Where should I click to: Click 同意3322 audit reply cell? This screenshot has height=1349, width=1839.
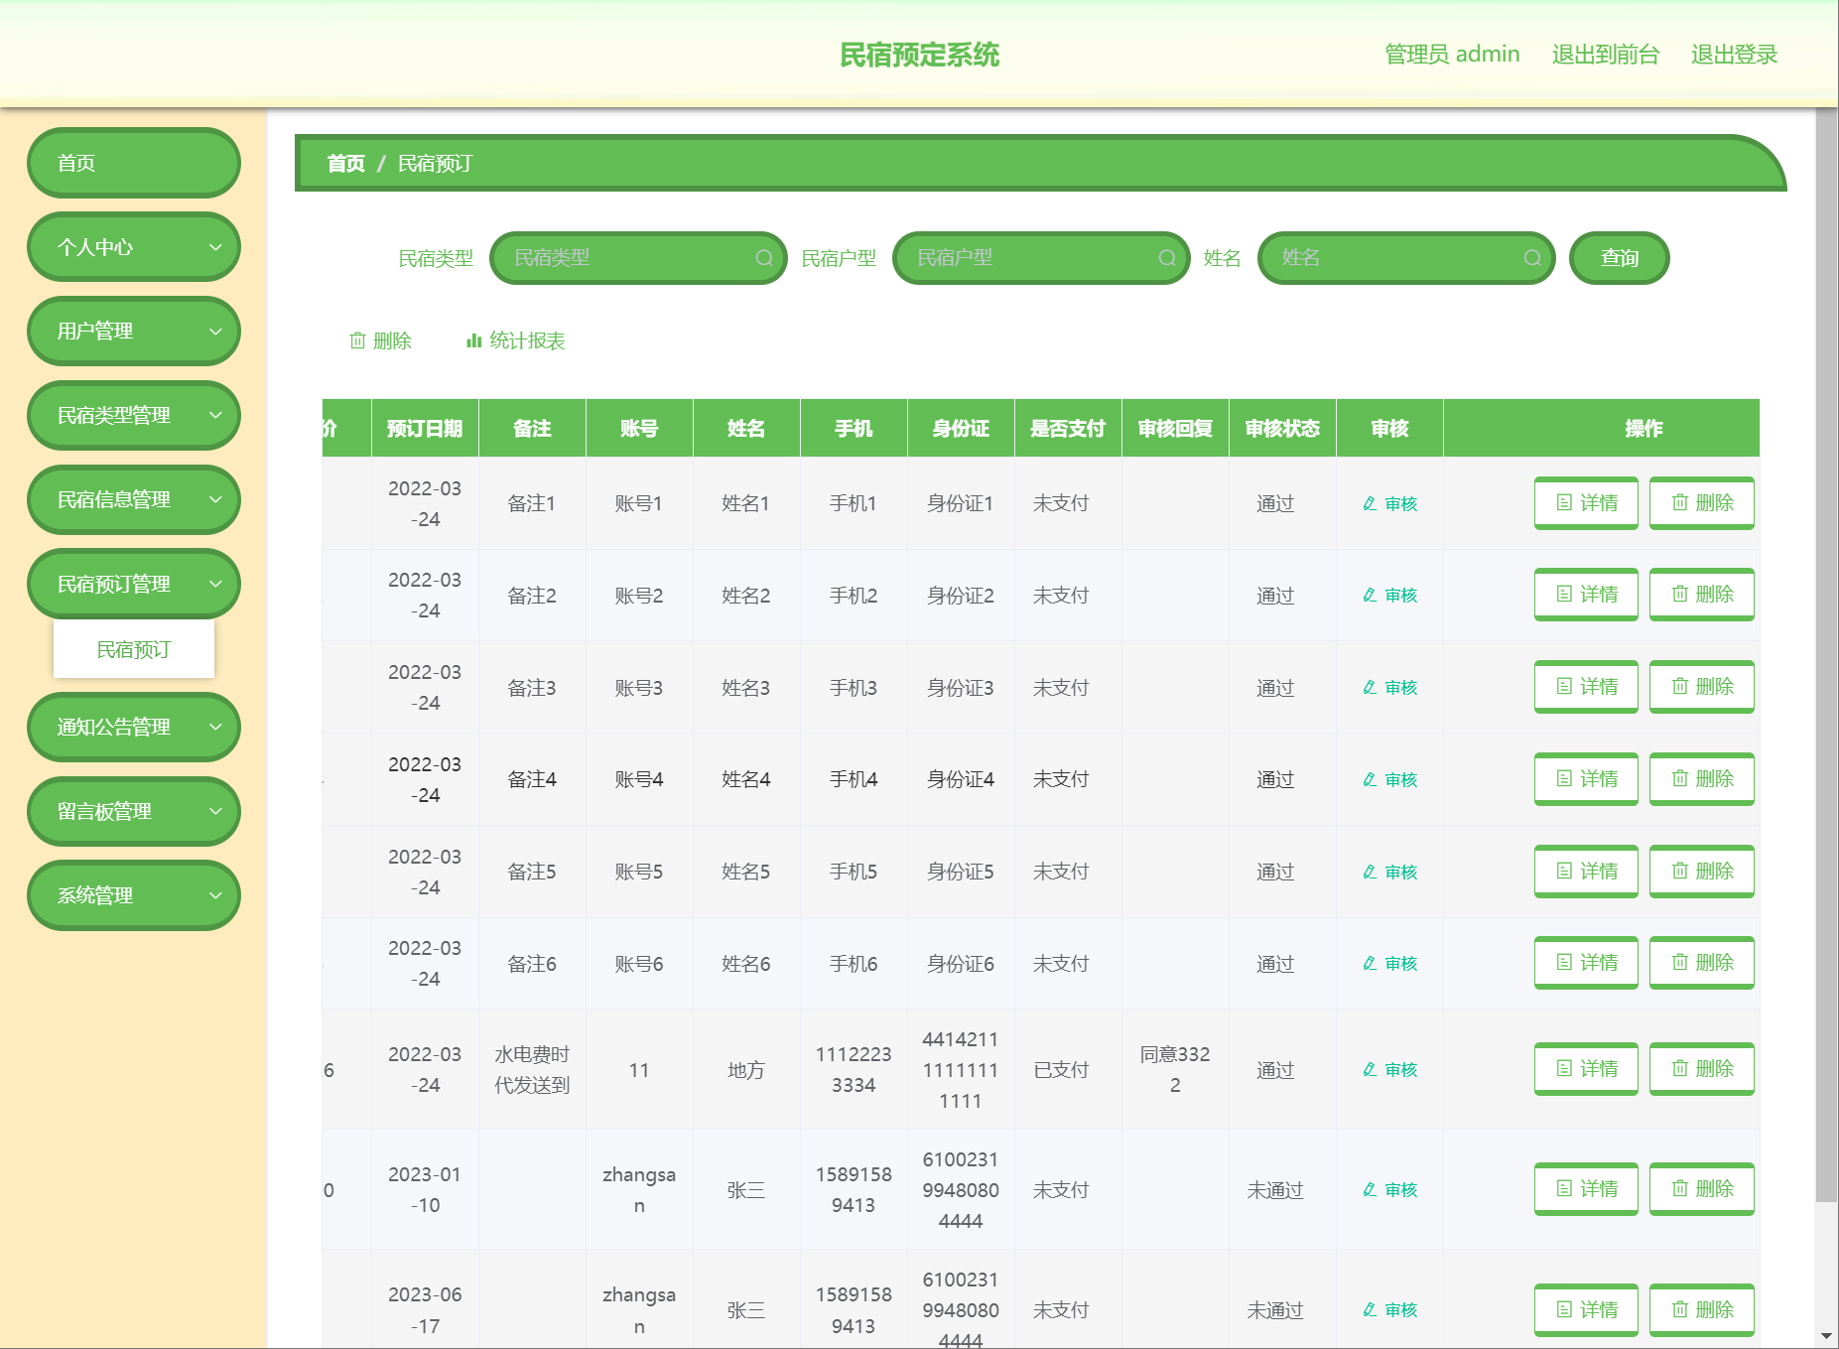(1175, 1069)
